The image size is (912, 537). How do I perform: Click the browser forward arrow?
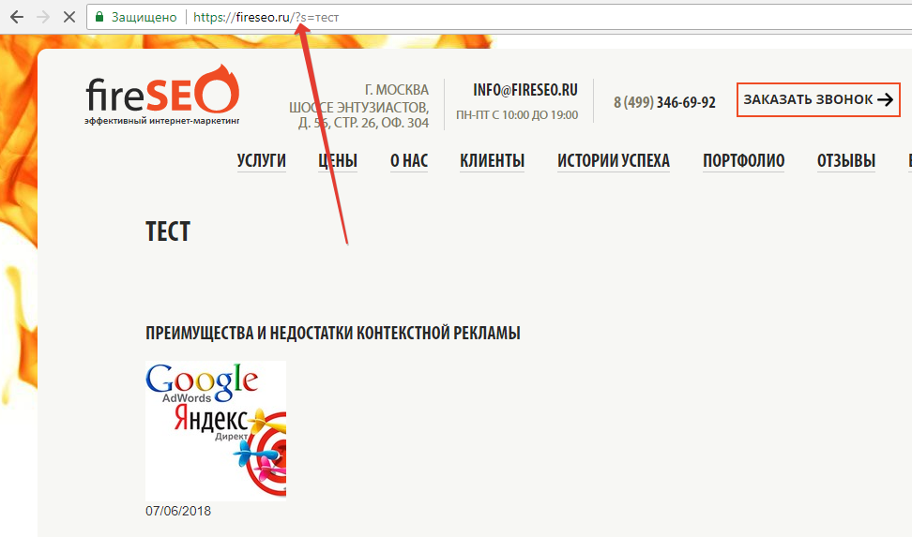[43, 17]
